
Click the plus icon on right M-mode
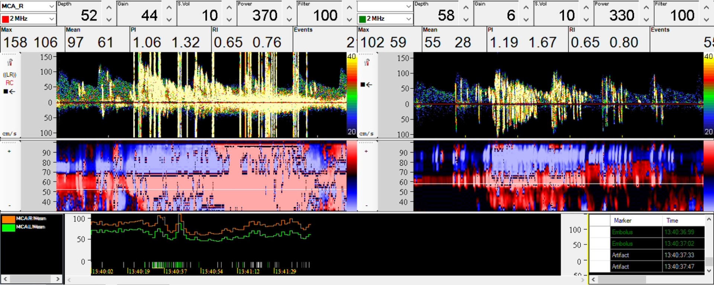point(366,151)
